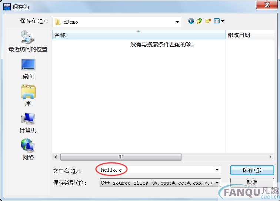Screen dimensions: 280x201
Task: Expand the file name history dropdown arrow
Action: 217,169
